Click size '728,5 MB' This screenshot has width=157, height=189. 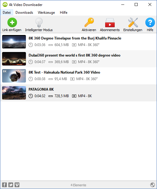pyautogui.click(x=62, y=96)
